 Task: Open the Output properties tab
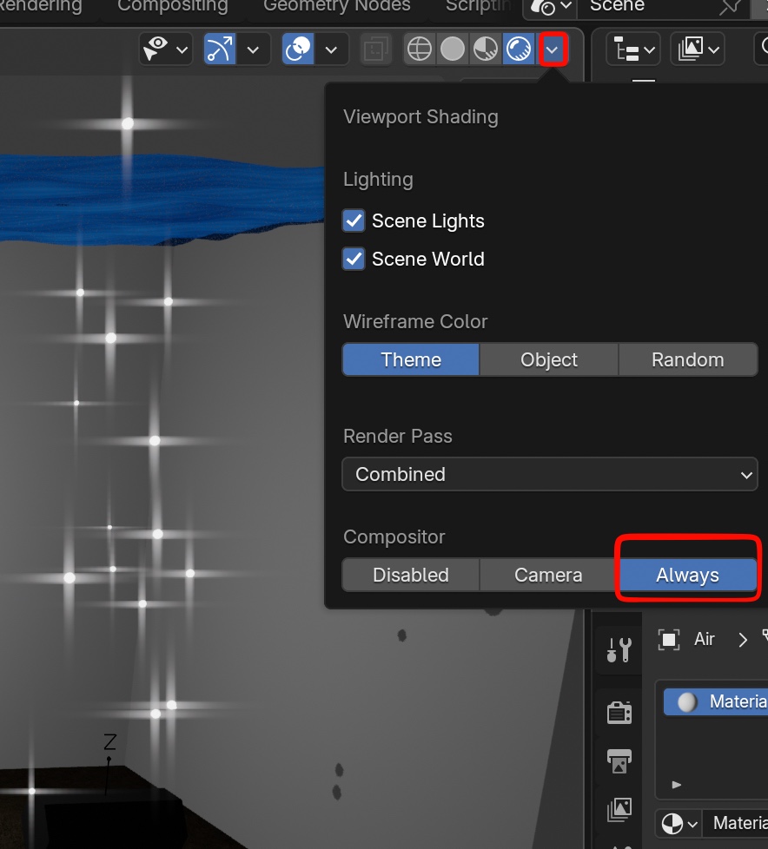coord(619,761)
